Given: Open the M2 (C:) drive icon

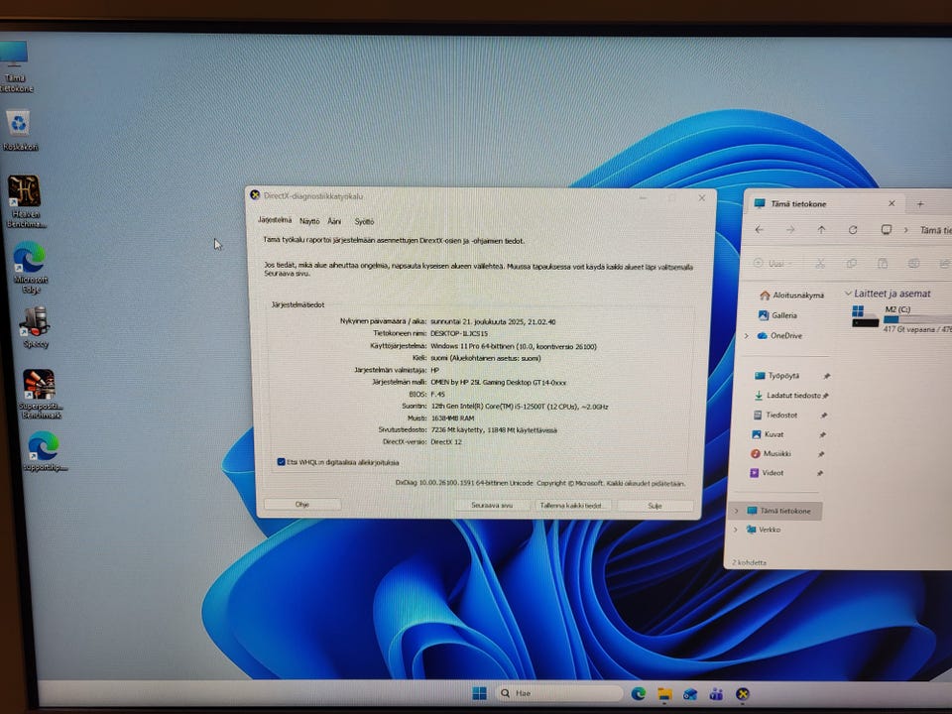Looking at the screenshot, I should point(865,316).
